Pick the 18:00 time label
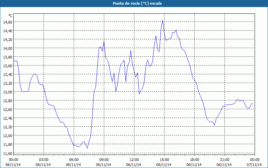The width and height of the screenshot is (268, 168). point(195,160)
